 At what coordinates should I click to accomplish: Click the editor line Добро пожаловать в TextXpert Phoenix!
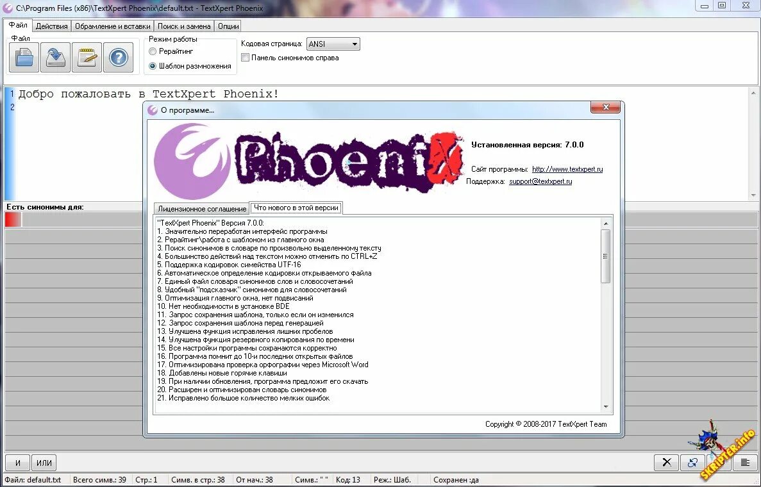149,94
